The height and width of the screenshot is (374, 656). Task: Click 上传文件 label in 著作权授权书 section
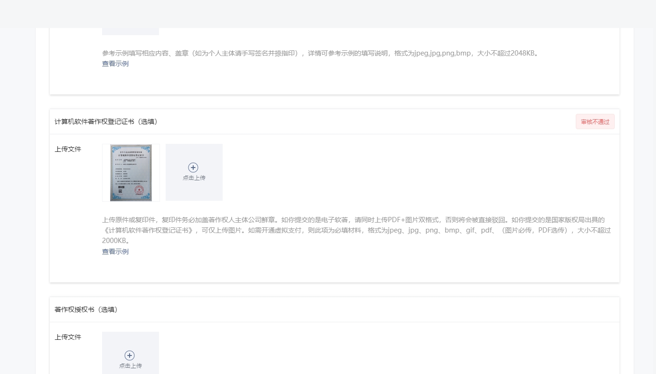[68, 337]
